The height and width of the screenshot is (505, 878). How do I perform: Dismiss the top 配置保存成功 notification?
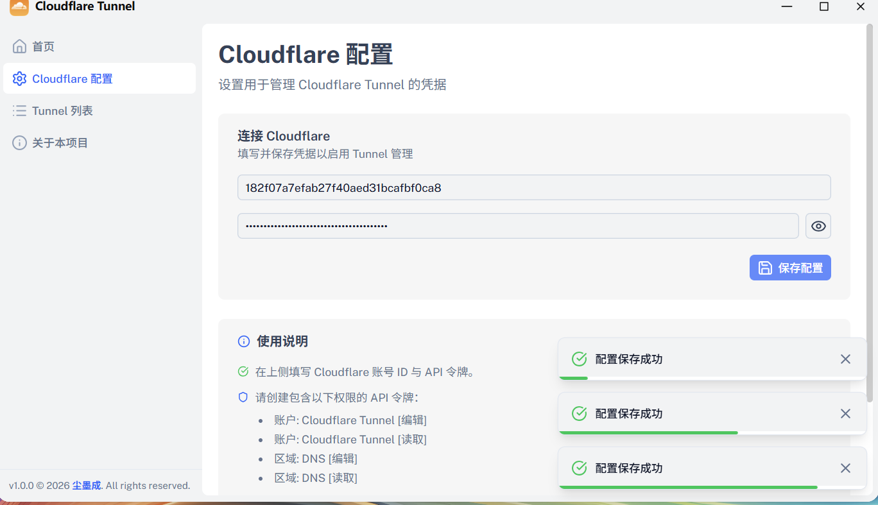(x=845, y=359)
